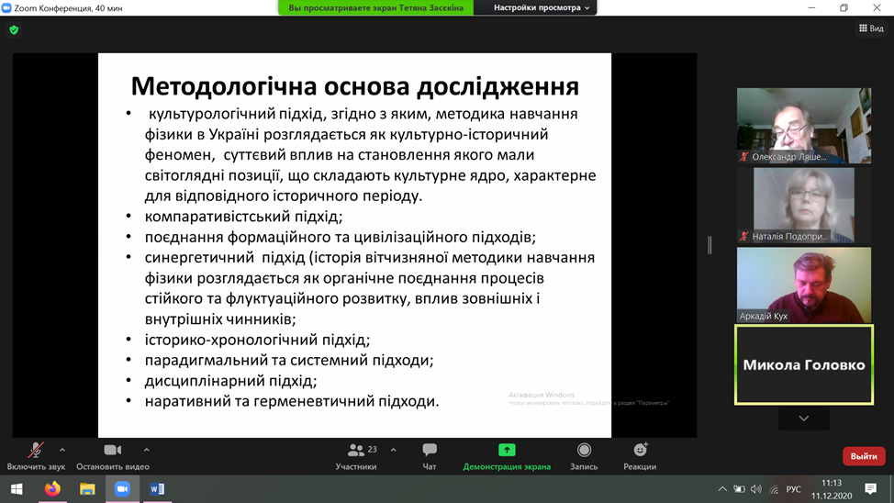The height and width of the screenshot is (503, 894).
Task: Select Аркадій Кух video thumbnail
Action: coord(804,285)
